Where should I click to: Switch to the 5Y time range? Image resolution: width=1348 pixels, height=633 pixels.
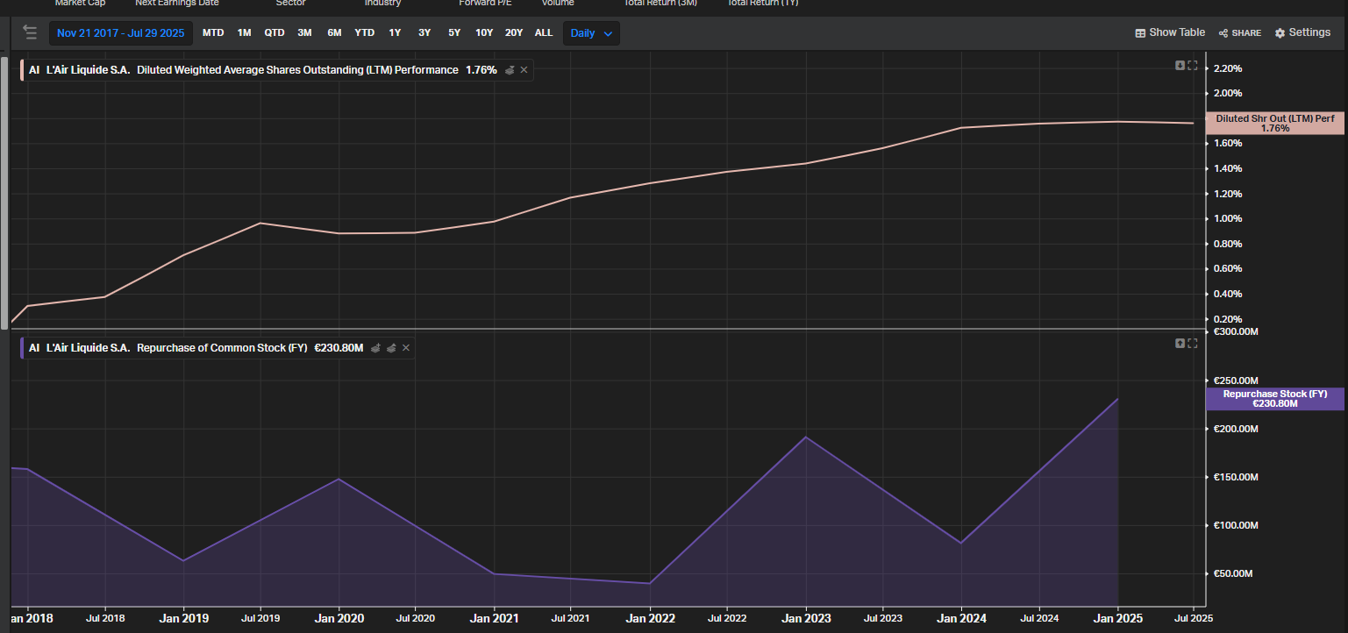[x=454, y=33]
